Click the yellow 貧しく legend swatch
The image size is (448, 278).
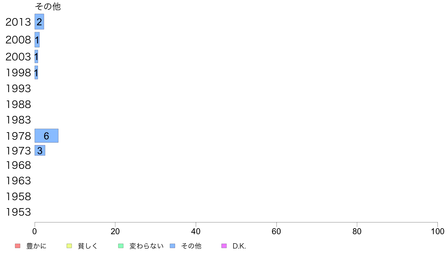pos(69,246)
